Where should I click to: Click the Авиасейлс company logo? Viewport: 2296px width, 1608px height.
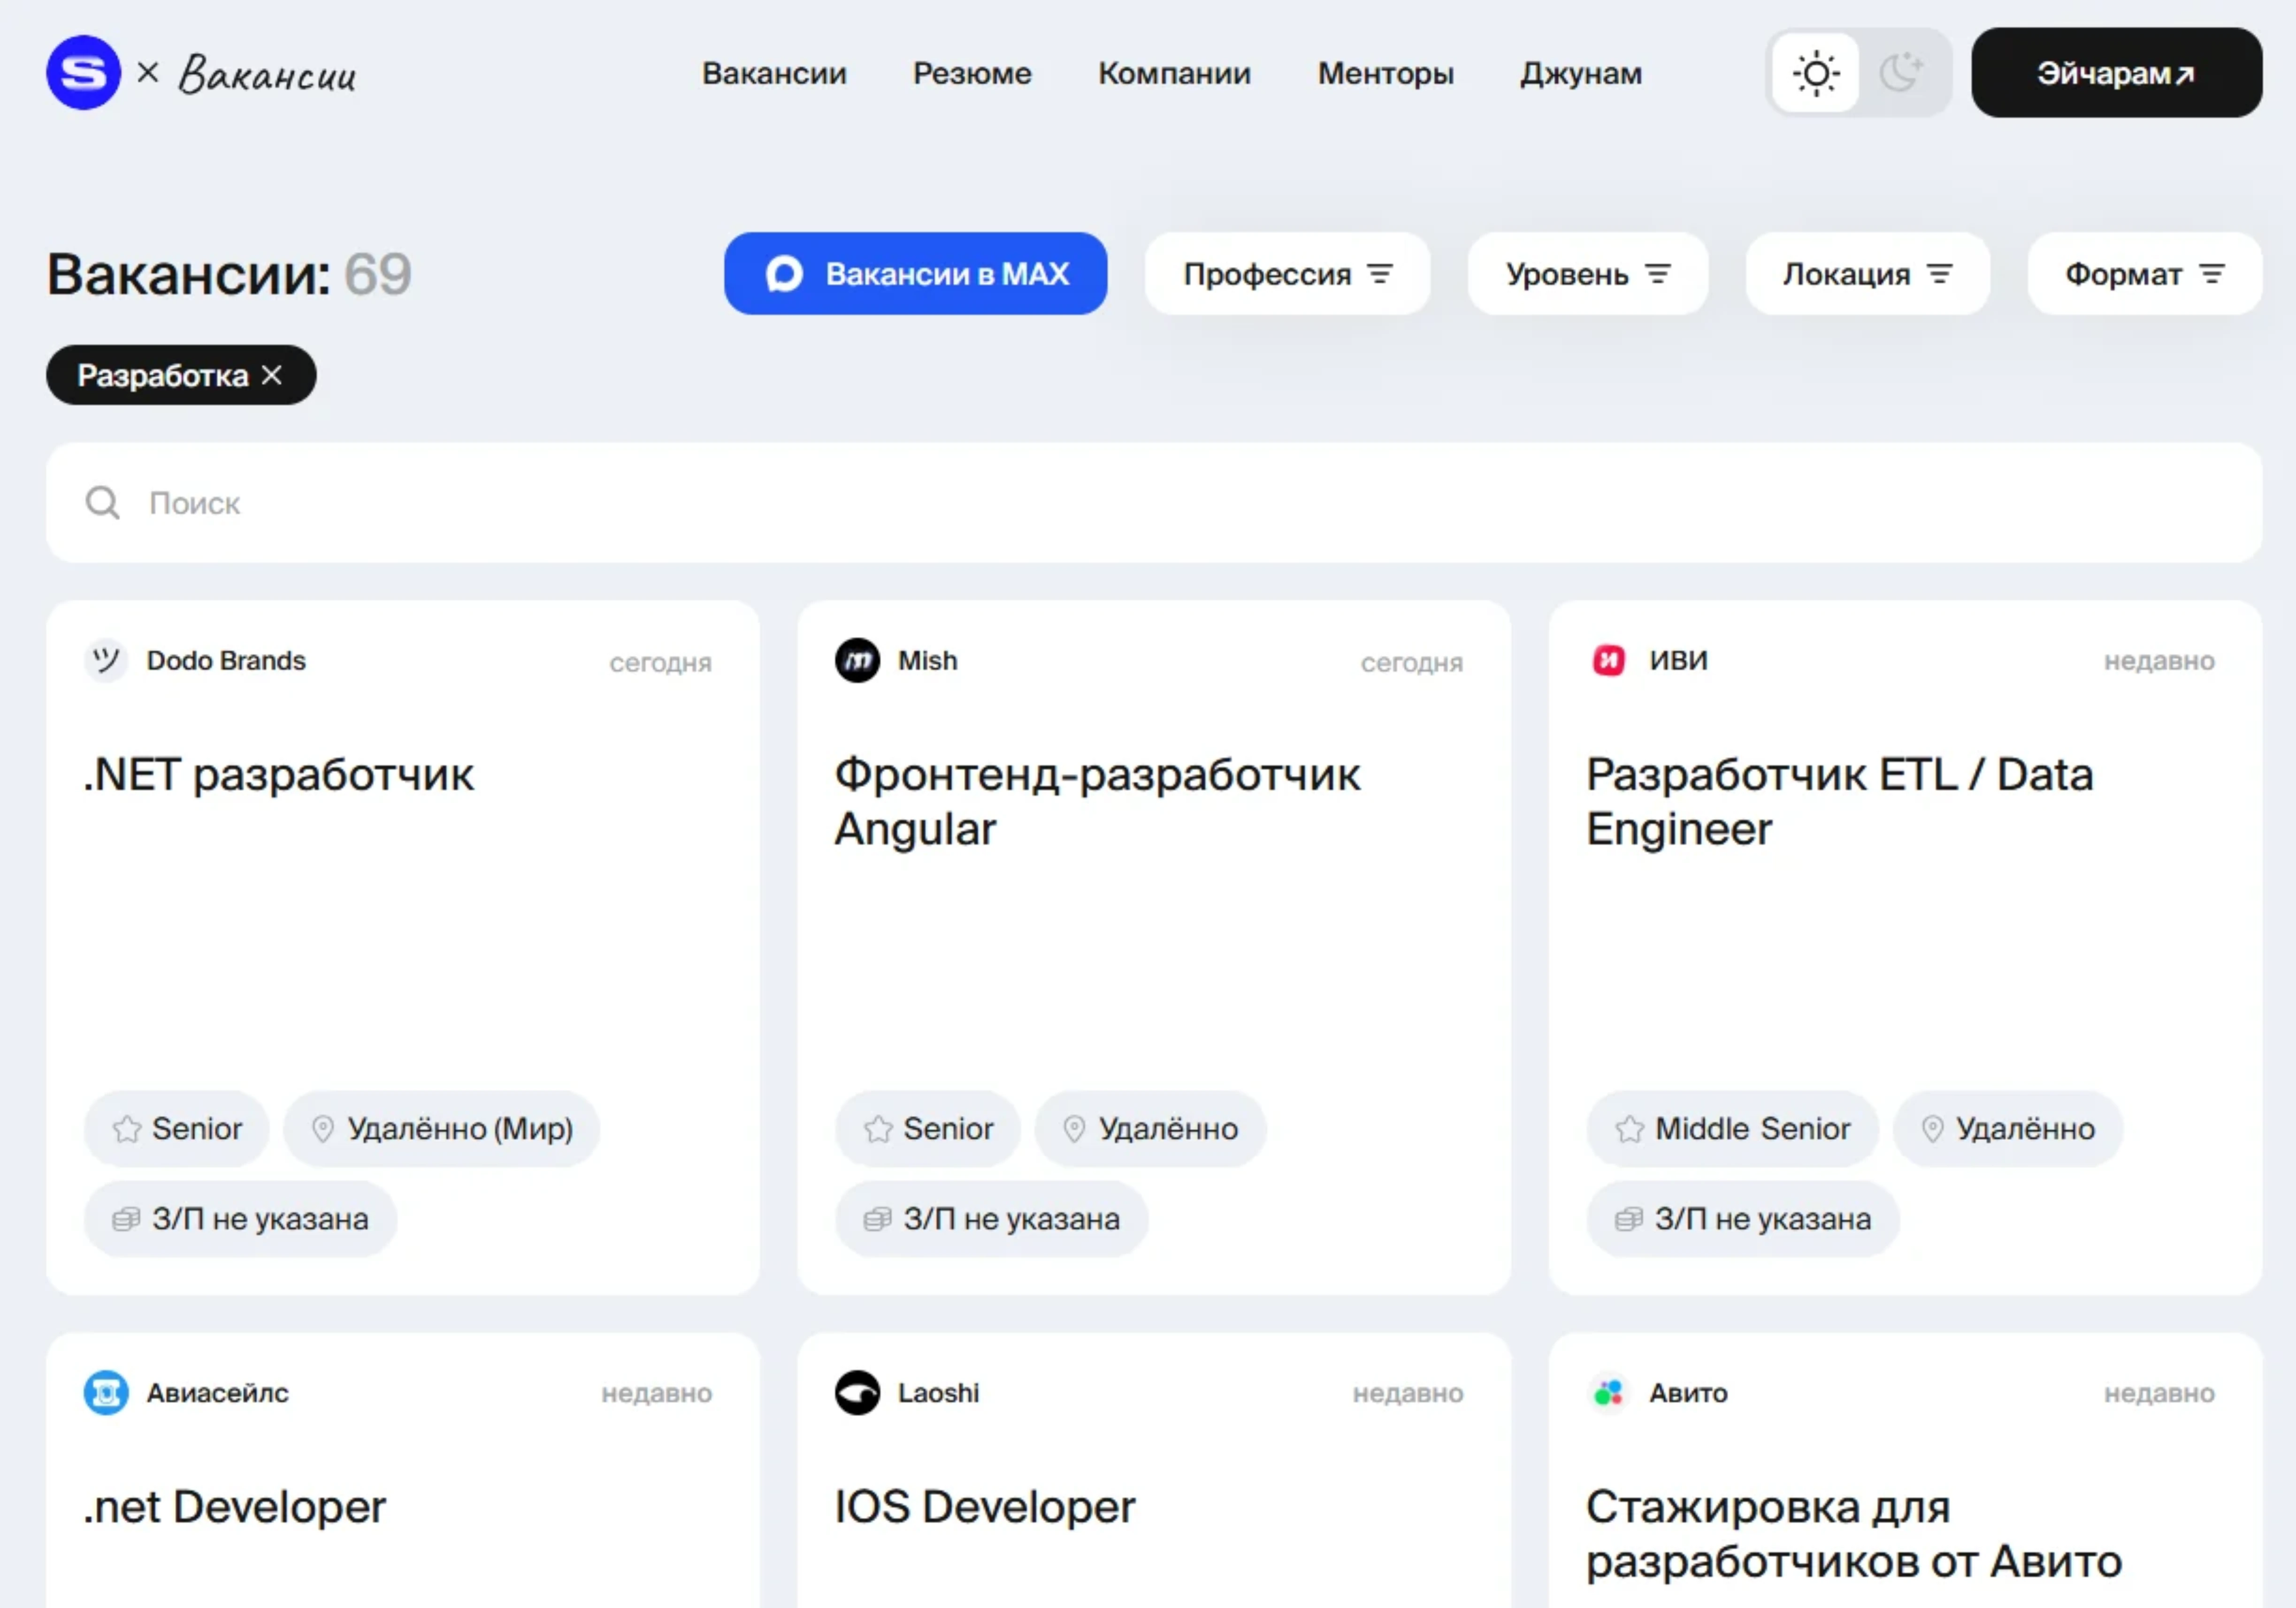(x=106, y=1393)
